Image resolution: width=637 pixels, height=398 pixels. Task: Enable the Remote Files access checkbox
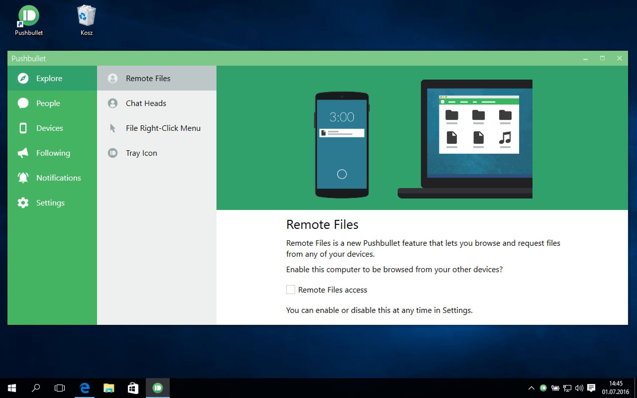(x=290, y=290)
